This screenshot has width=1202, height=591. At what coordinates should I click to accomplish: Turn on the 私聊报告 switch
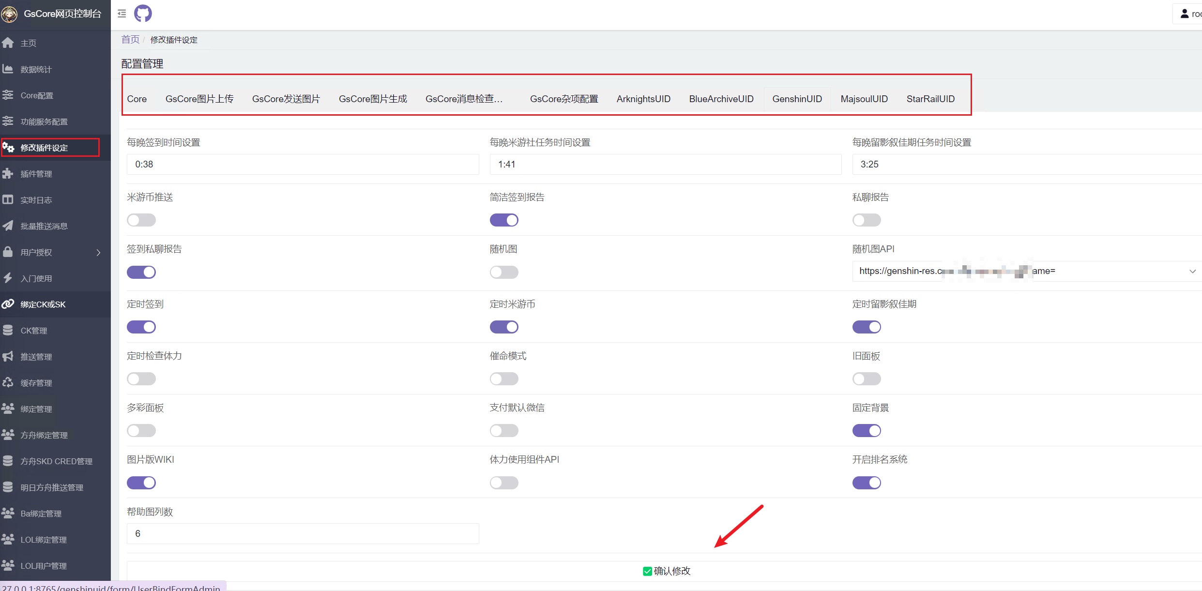[867, 220]
